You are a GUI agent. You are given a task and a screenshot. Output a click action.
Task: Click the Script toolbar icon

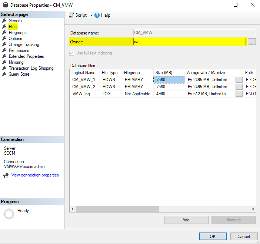tap(72, 15)
